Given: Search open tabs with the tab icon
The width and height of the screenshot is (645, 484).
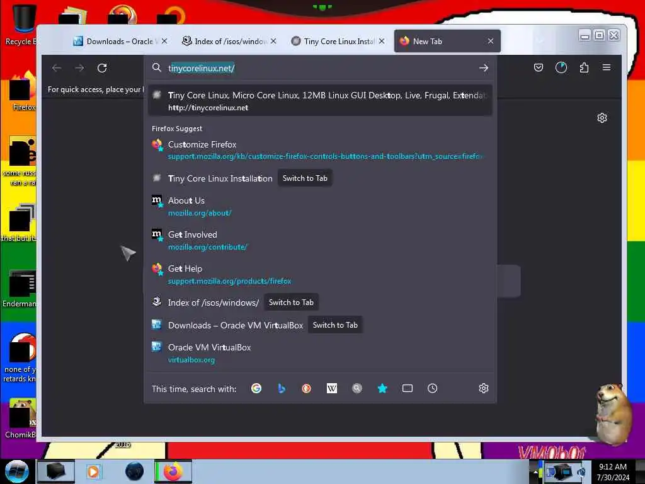Looking at the screenshot, I should pyautogui.click(x=408, y=388).
